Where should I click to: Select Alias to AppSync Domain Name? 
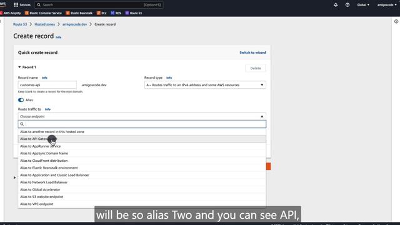142,153
